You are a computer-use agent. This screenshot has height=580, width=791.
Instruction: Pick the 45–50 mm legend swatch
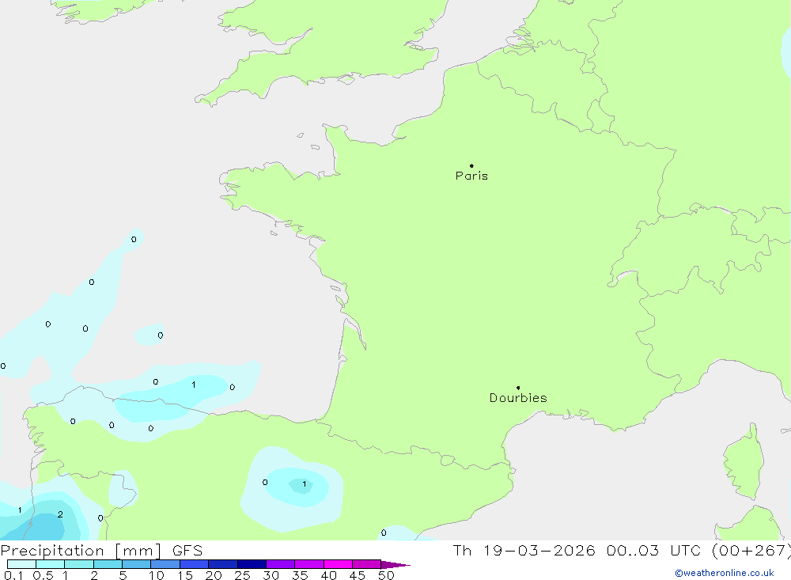pyautogui.click(x=367, y=564)
